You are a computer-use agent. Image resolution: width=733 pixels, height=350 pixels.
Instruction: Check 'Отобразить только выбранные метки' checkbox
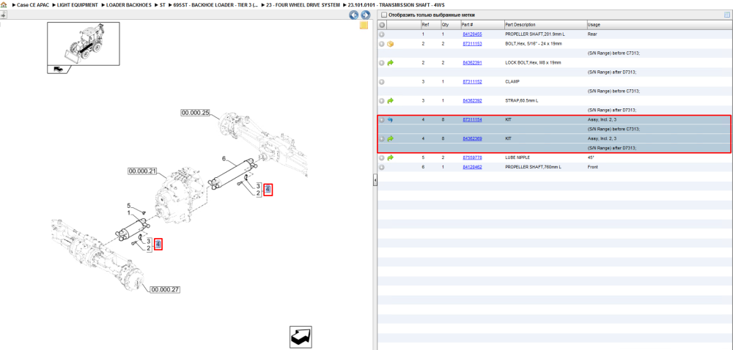tap(384, 15)
